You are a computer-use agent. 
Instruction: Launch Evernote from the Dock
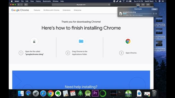click(x=58, y=93)
